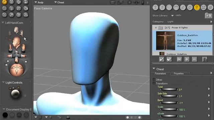
Task: Open the Side-Side parameter options arrow
Action: click(x=209, y=96)
